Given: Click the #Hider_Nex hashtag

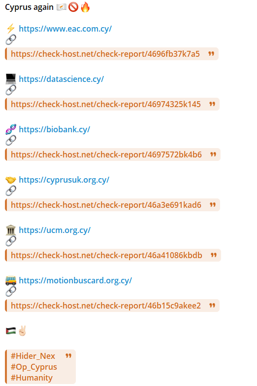Looking at the screenshot, I should click(x=33, y=356).
